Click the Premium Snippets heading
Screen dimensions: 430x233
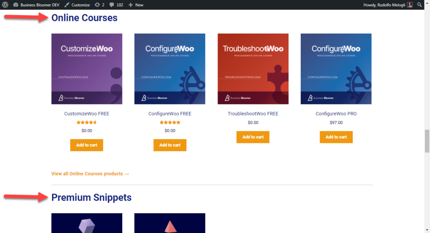click(x=91, y=197)
